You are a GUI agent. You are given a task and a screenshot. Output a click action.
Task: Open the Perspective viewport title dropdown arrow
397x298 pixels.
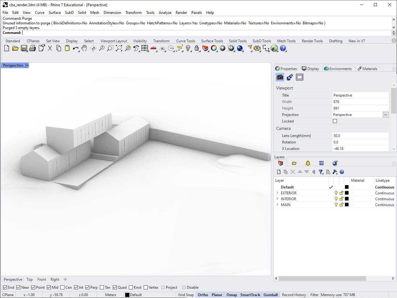[27, 65]
